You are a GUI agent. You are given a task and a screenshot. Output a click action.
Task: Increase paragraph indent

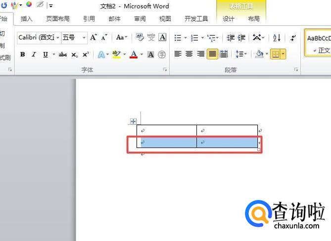[241, 38]
